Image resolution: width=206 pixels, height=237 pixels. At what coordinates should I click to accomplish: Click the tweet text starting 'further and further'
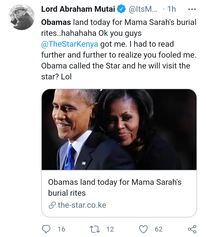pos(119,55)
